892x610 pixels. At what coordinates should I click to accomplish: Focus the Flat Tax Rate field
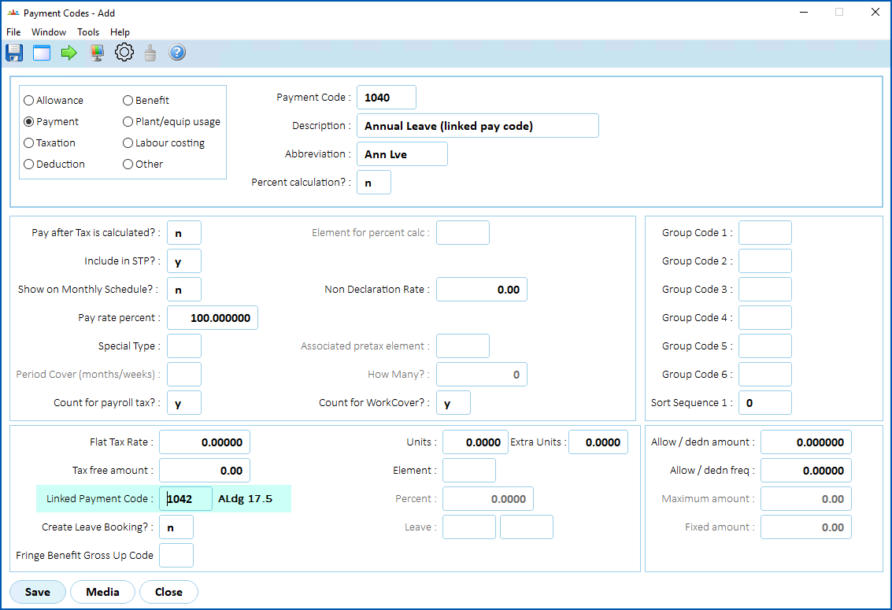point(204,442)
